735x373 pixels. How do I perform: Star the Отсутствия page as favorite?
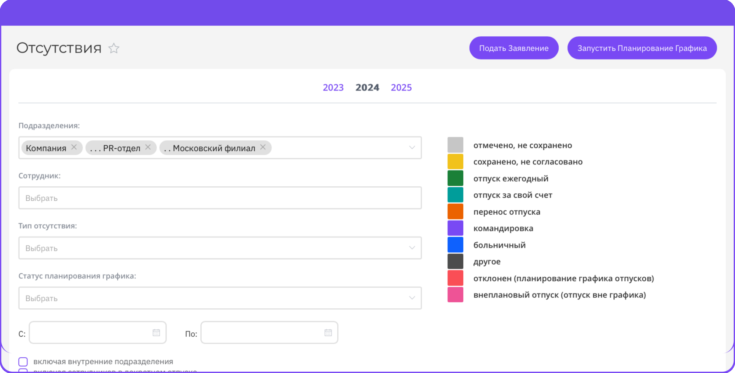(114, 48)
